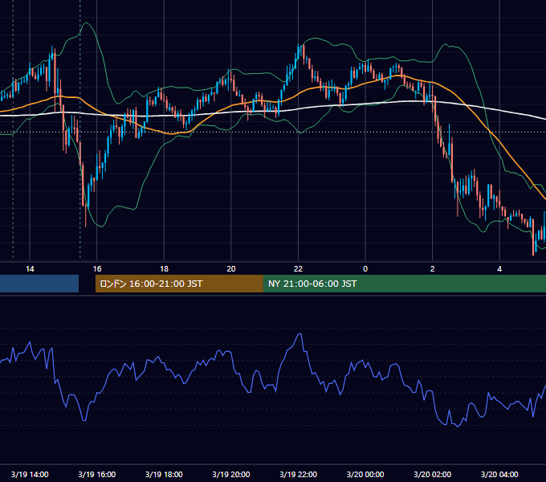The image size is (546, 482).
Task: Click the blue session bar before London
Action: (39, 284)
